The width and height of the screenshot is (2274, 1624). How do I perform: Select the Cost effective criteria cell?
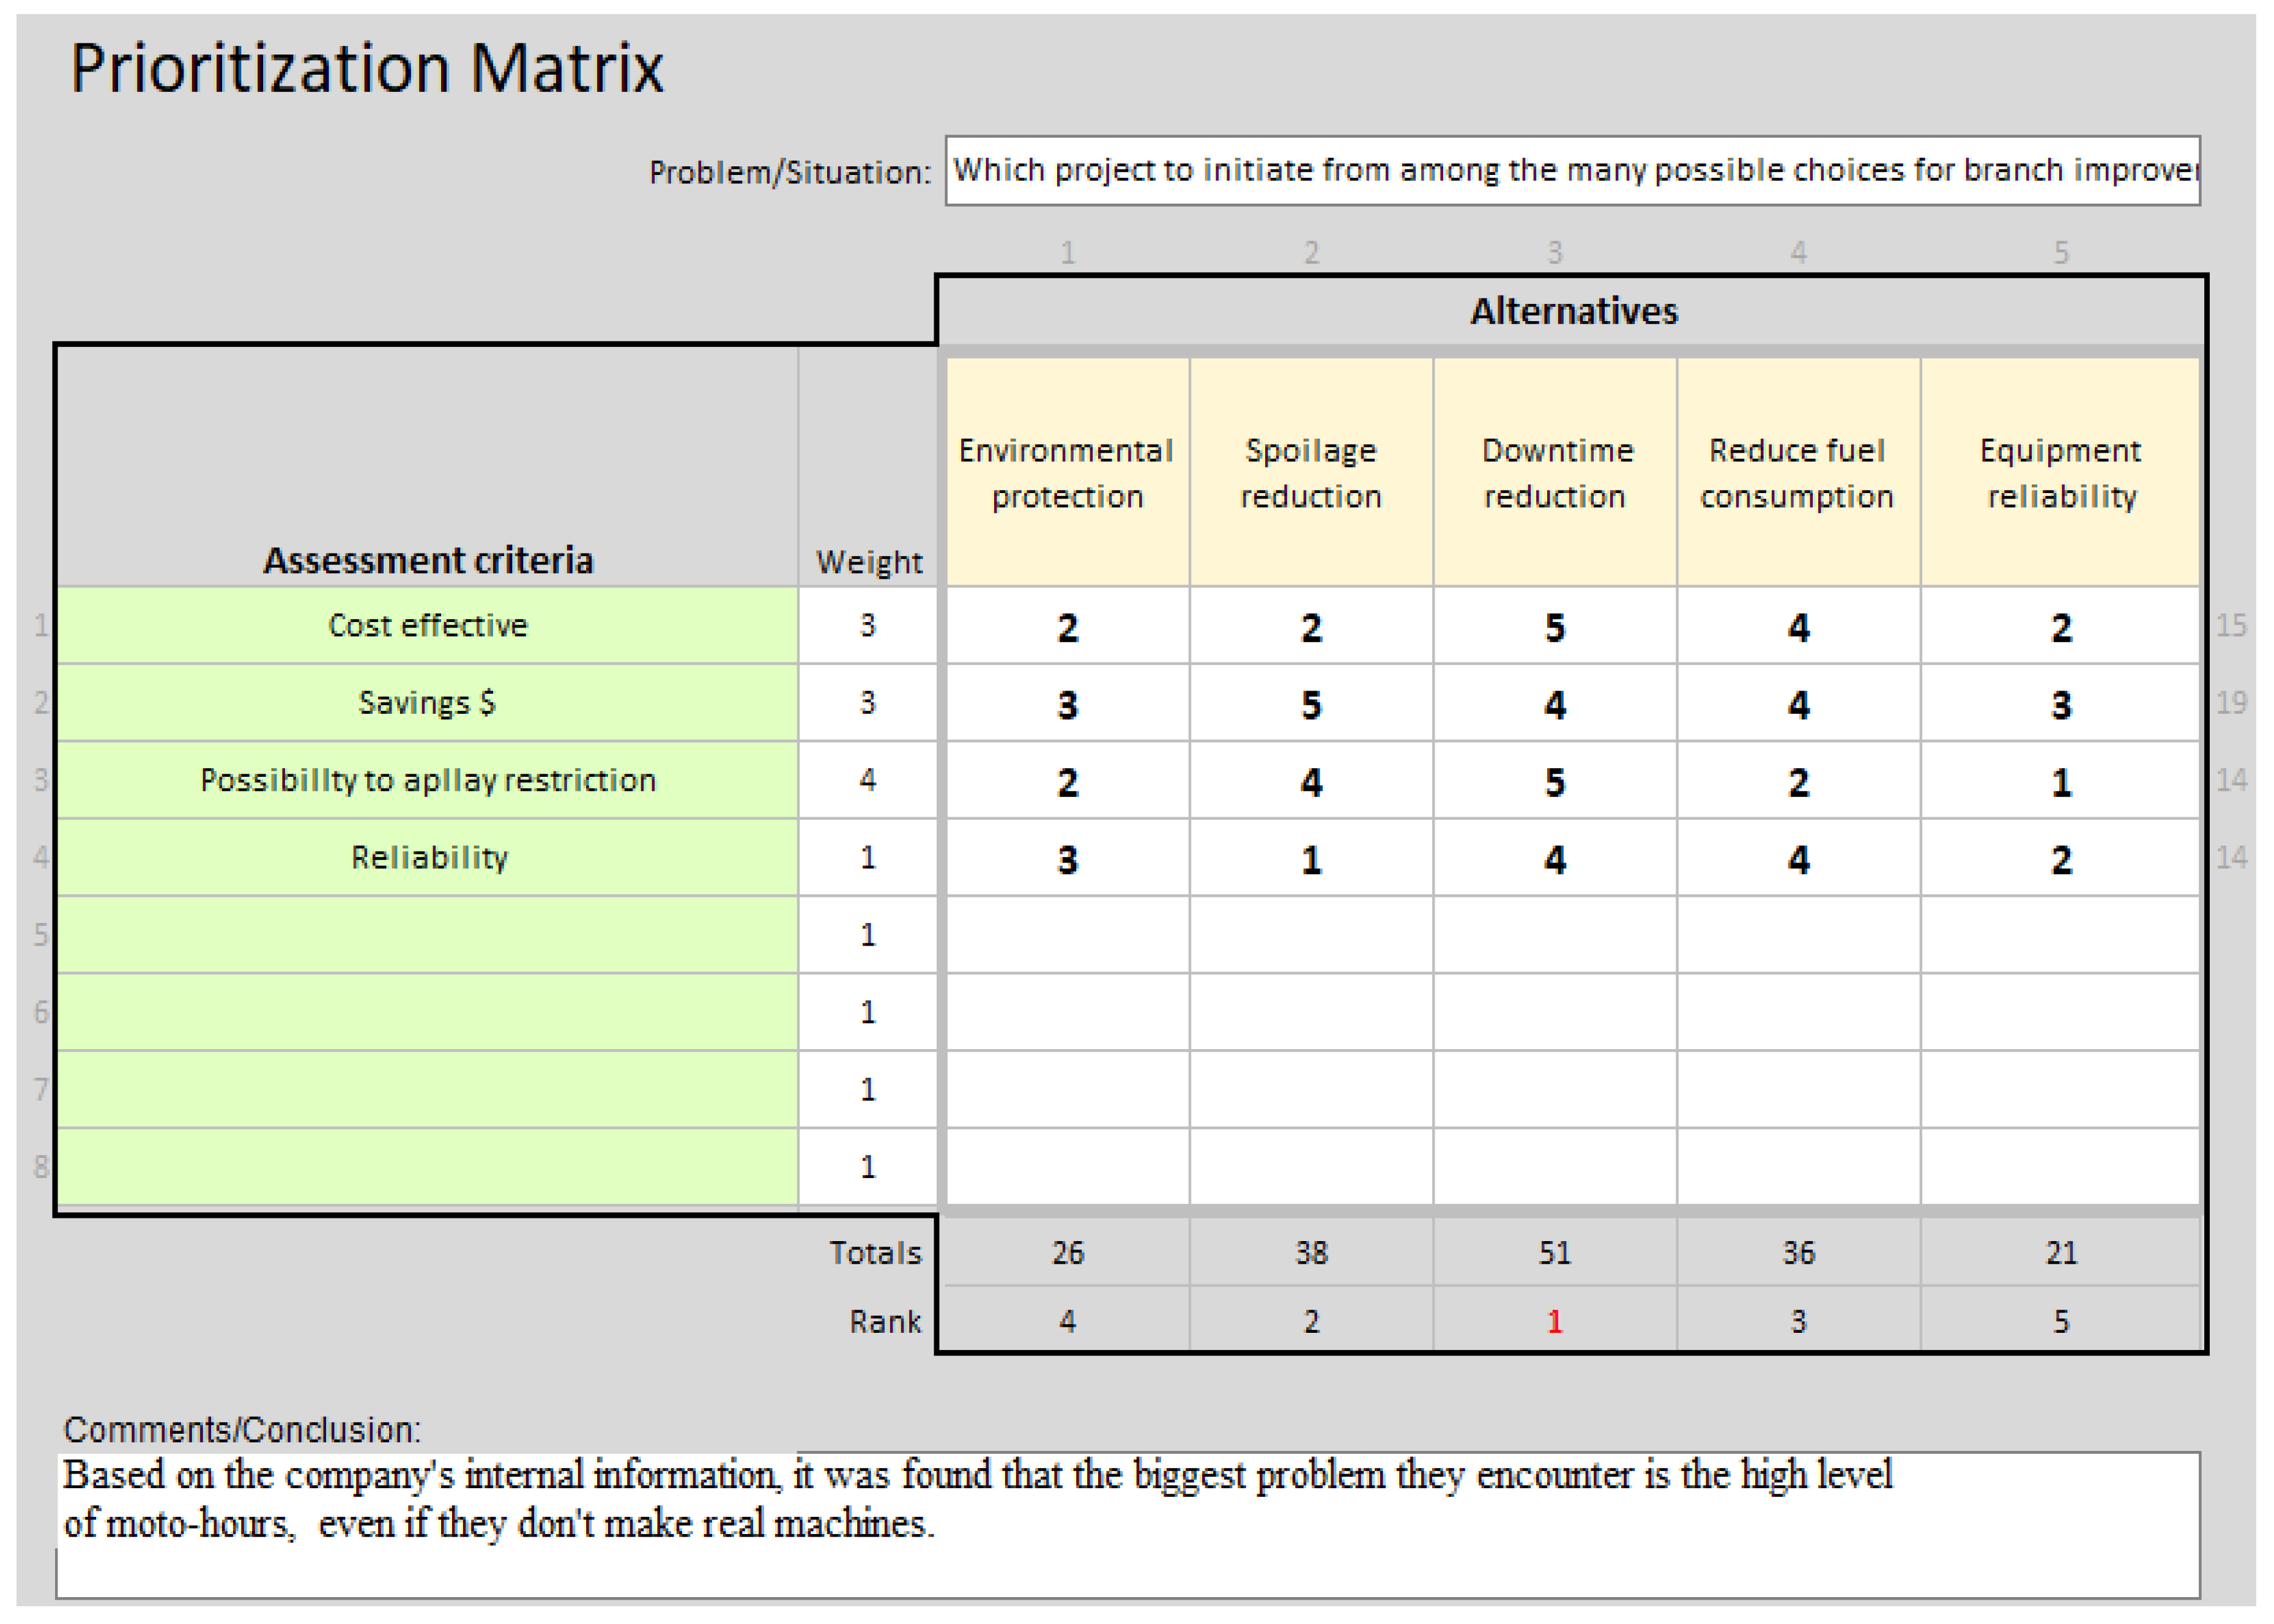click(427, 626)
